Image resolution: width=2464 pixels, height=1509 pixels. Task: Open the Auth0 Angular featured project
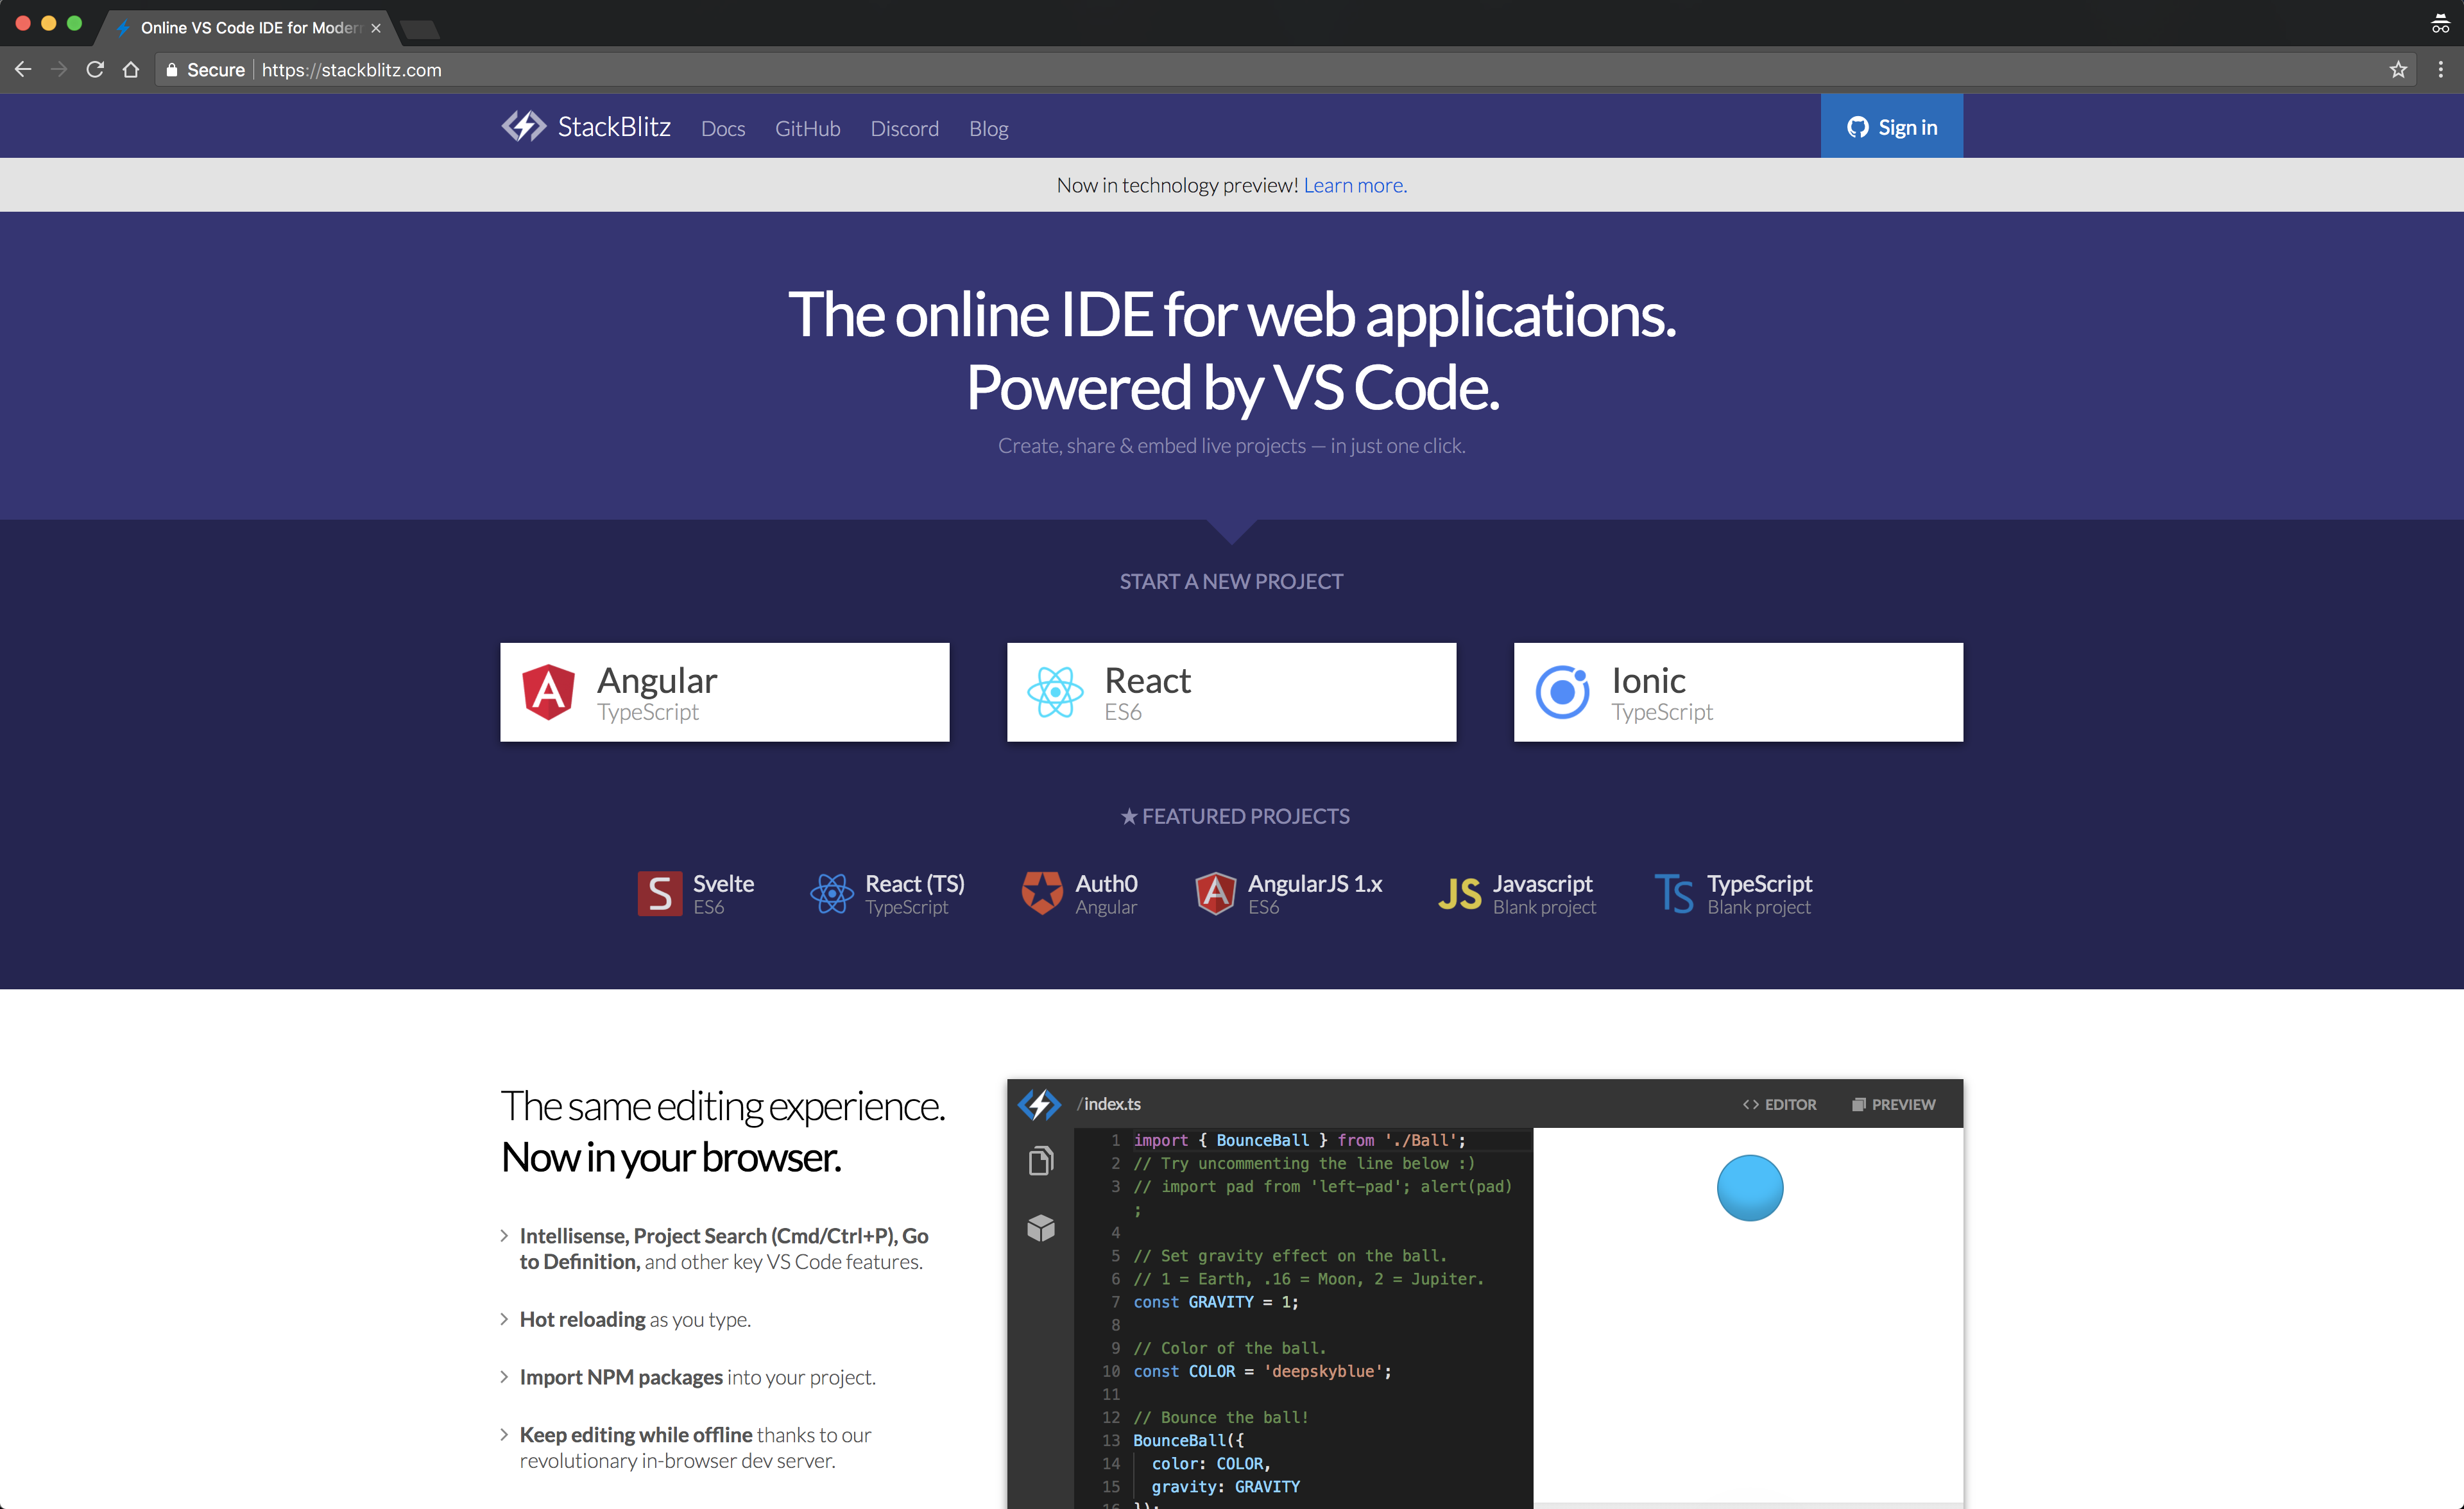coord(1080,893)
